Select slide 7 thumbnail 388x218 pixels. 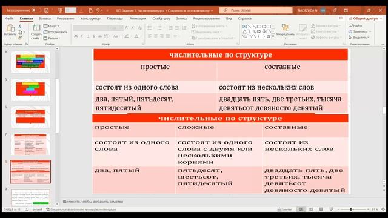point(30,144)
